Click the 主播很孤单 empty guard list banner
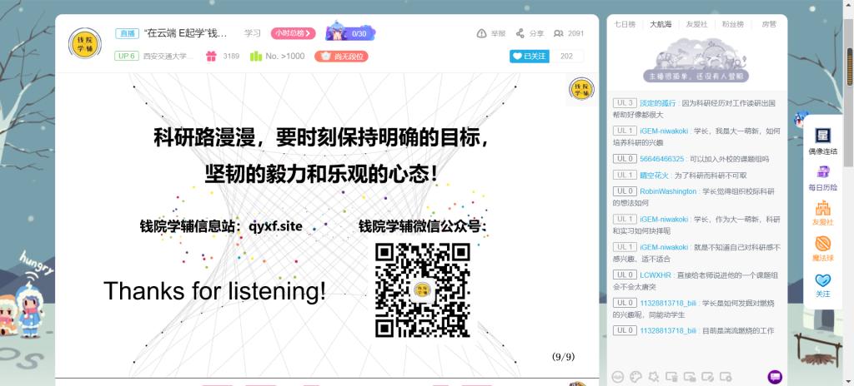 click(696, 76)
